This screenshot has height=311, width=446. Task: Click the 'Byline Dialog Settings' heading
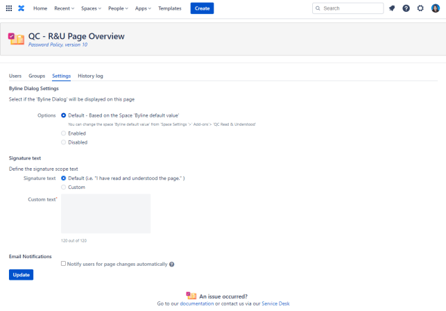[34, 89]
